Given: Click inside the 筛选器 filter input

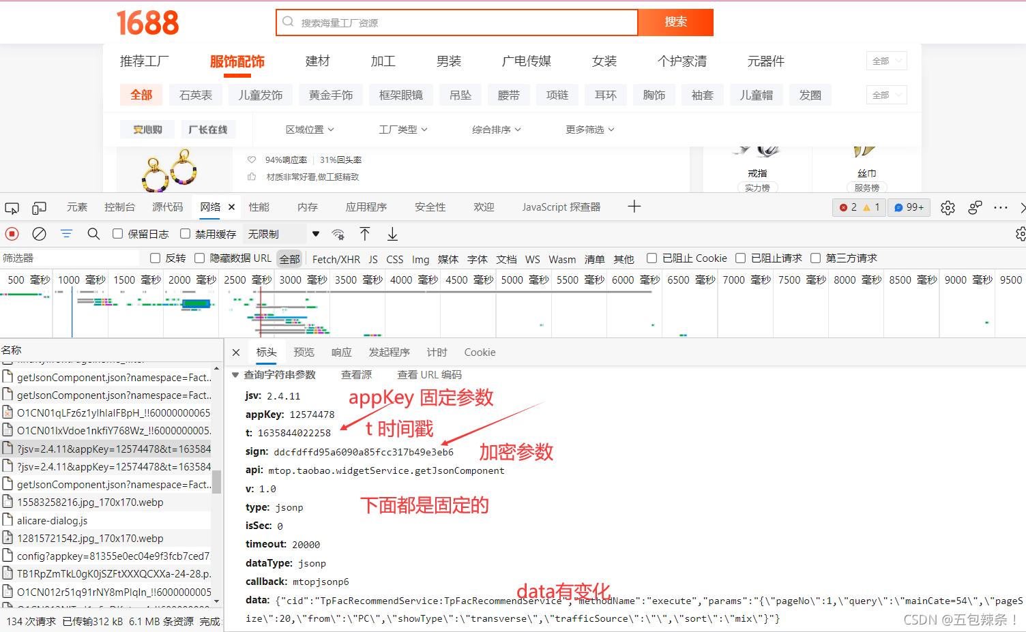Looking at the screenshot, I should [x=68, y=258].
